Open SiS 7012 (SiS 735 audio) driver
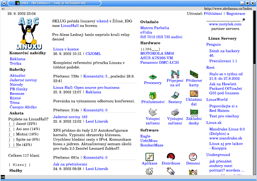Viewport: 257px width, 181px height. (x=161, y=37)
